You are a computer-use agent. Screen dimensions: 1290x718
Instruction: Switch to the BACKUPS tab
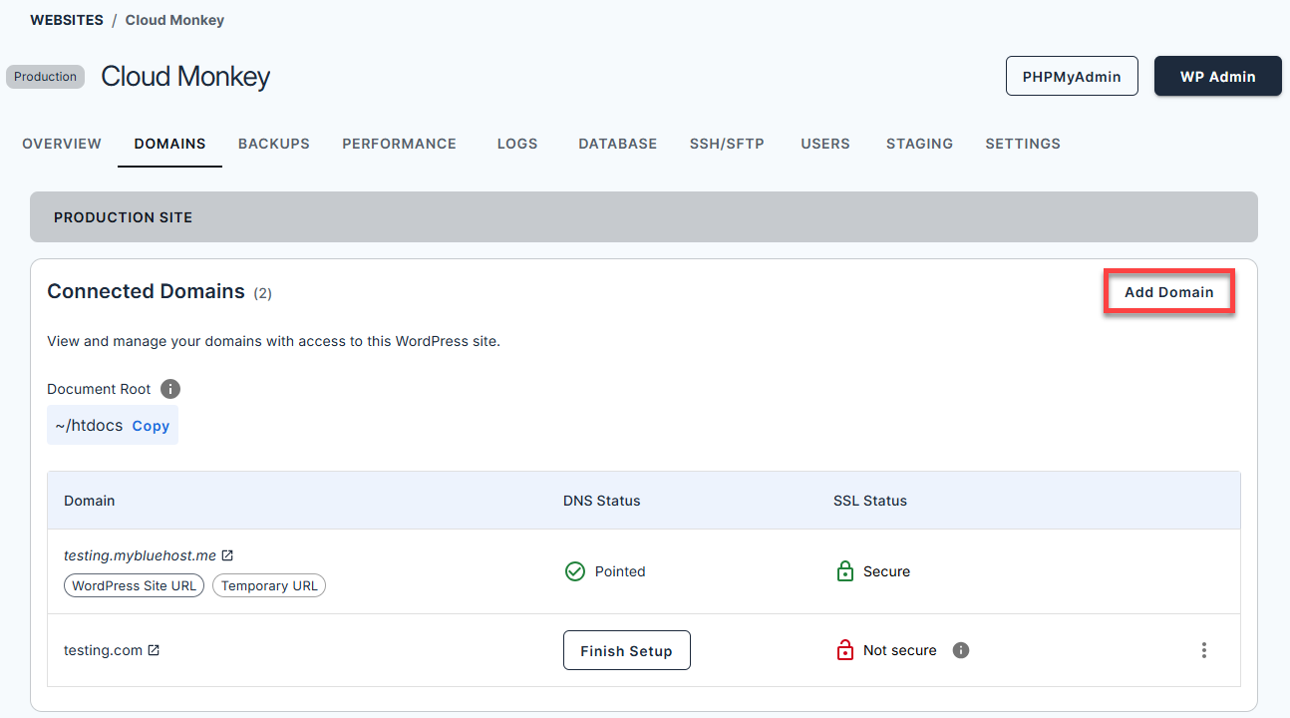click(273, 144)
